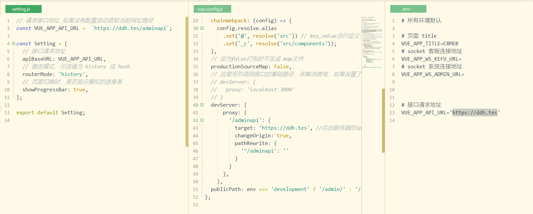This screenshot has width=533, height=214.
Task: Click the 请求接口地址 comment on line 1
Action: coord(85,21)
